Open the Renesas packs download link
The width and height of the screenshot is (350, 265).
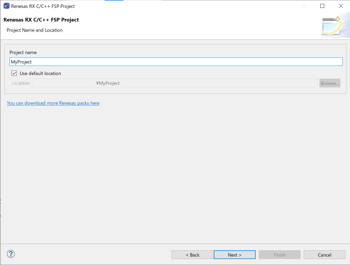tap(53, 103)
